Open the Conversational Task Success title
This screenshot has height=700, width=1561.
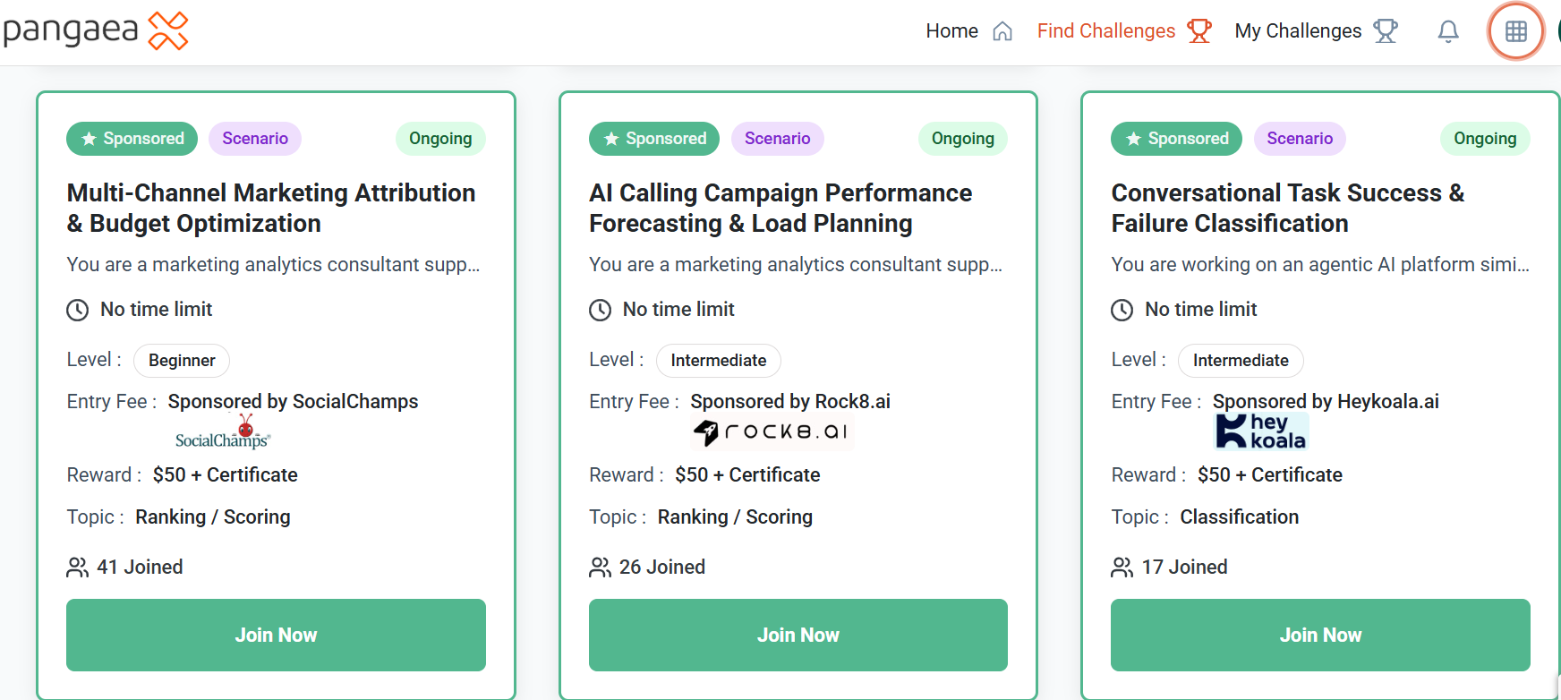(1287, 208)
